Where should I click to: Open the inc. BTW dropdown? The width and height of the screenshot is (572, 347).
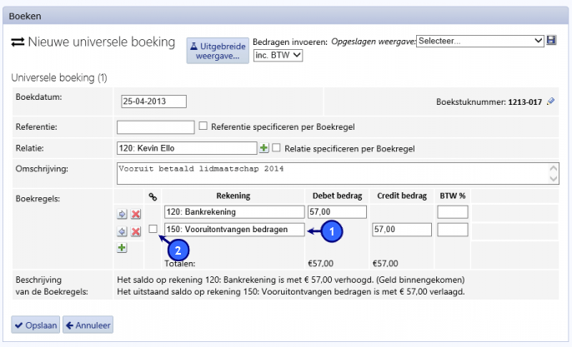tap(277, 55)
